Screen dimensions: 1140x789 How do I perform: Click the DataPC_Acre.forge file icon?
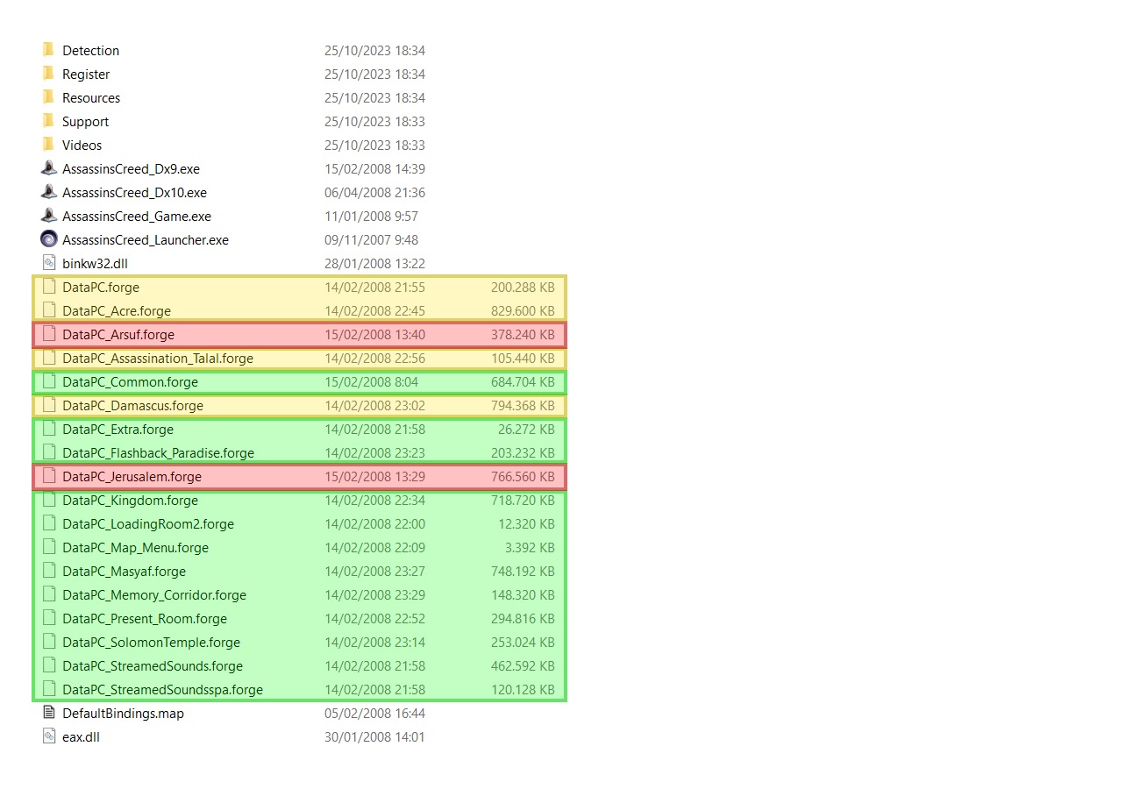tap(49, 310)
